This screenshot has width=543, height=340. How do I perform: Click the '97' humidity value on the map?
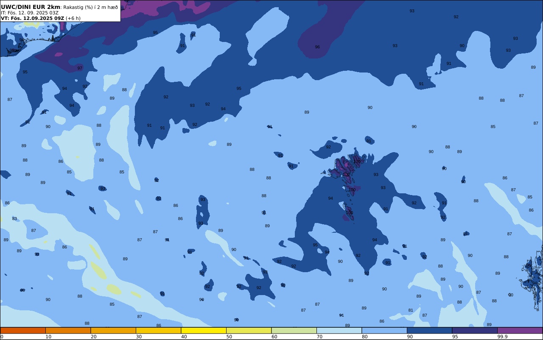click(x=80, y=68)
